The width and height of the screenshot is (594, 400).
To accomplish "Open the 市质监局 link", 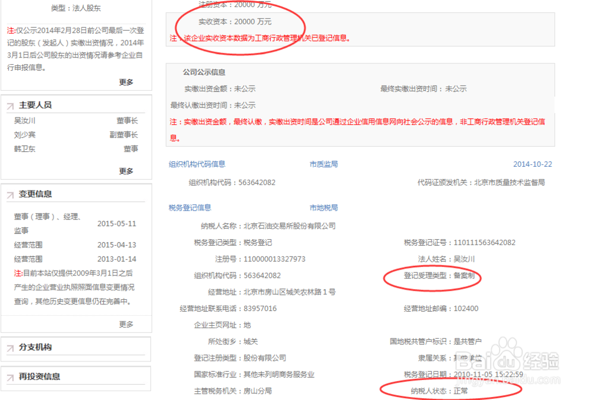I will click(x=324, y=164).
